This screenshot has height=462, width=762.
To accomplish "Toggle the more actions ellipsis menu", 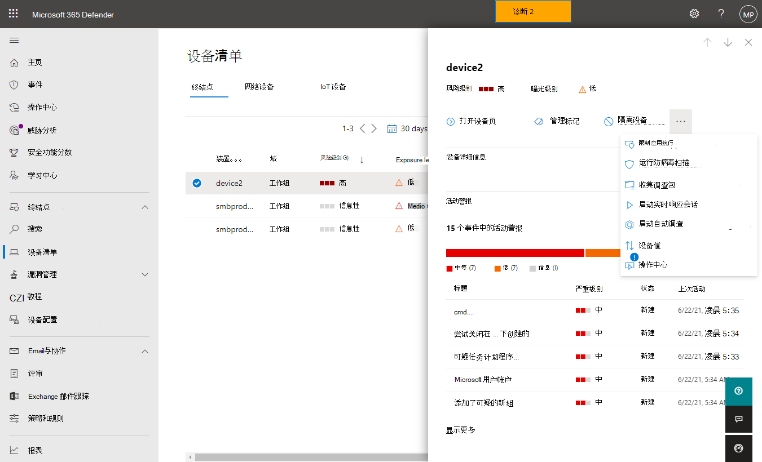I will (681, 121).
